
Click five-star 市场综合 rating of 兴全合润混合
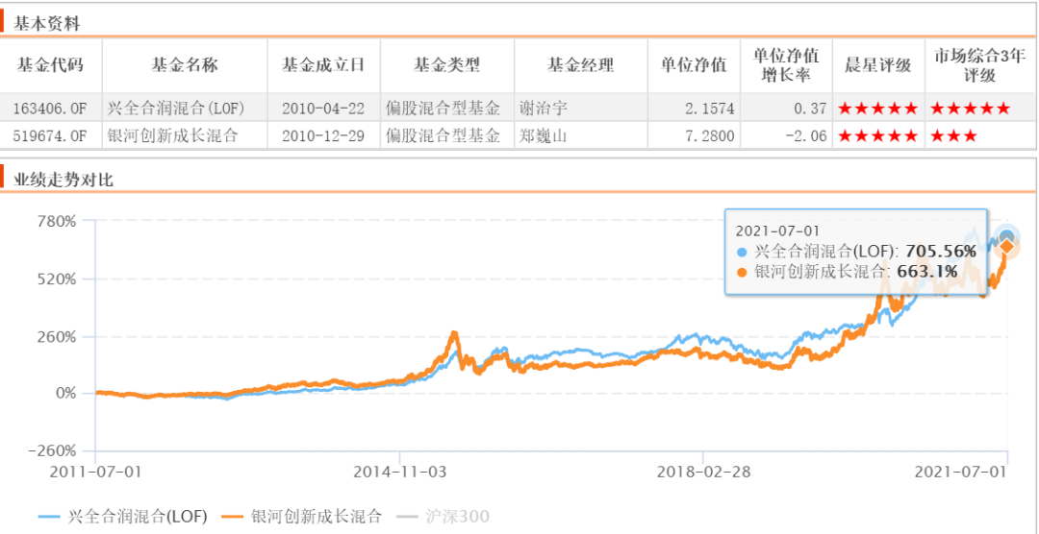pos(971,108)
